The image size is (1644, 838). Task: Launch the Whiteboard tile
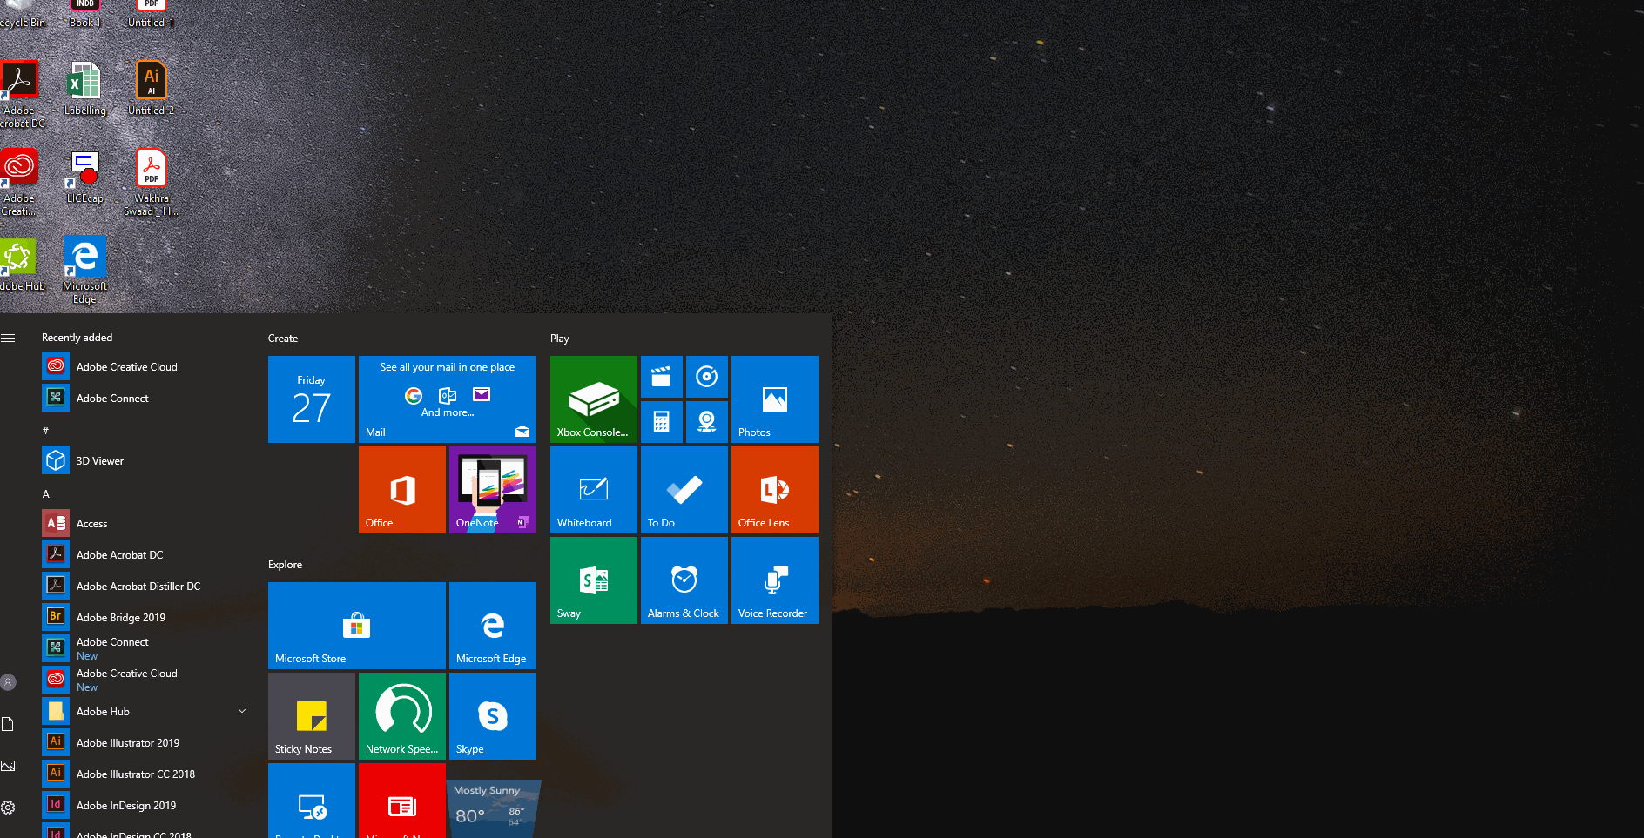coord(593,489)
